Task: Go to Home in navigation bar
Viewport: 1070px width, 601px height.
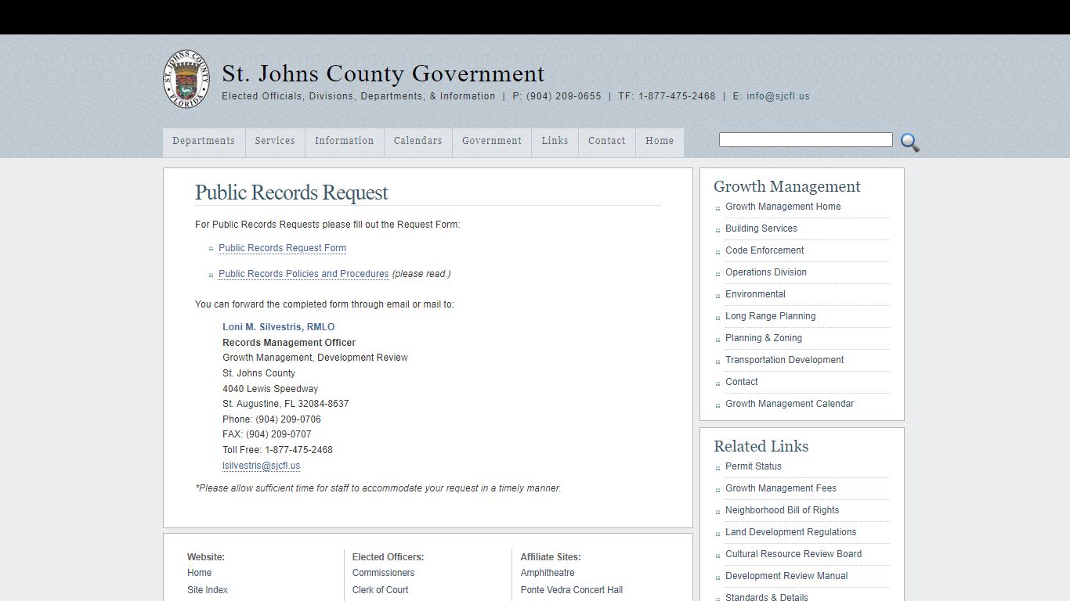Action: [660, 142]
